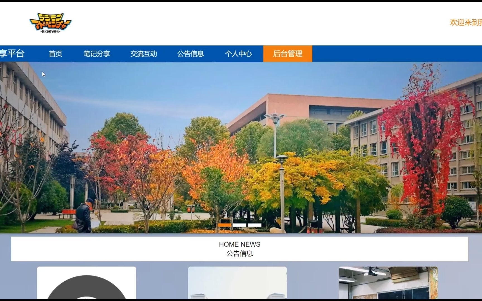Open the 首页 menu item

(x=56, y=54)
